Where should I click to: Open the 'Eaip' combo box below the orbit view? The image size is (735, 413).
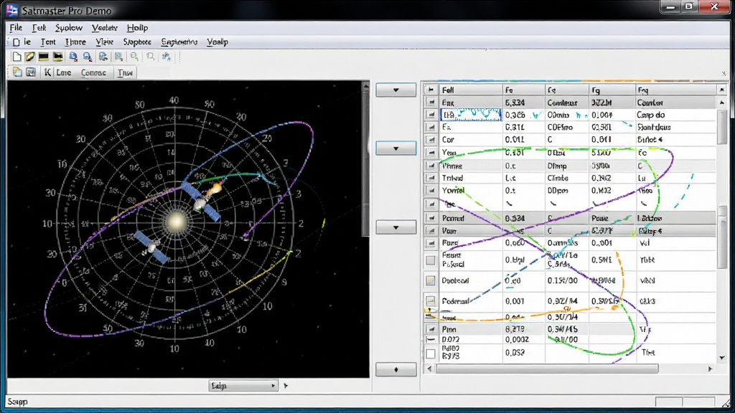pyautogui.click(x=243, y=386)
